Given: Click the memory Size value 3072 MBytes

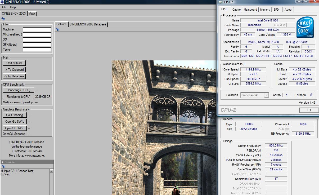Looking at the screenshot, I should coord(248,129).
